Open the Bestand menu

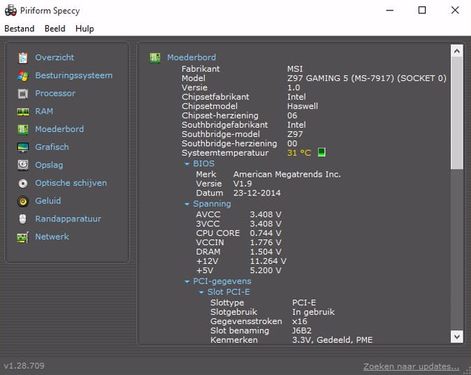pyautogui.click(x=20, y=29)
